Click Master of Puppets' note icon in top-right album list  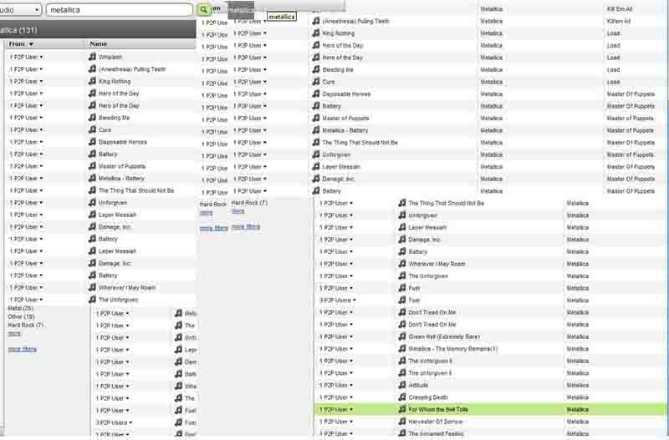tap(316, 118)
